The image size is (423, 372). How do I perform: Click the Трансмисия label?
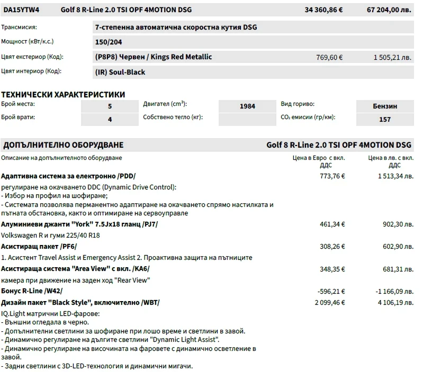(19, 27)
